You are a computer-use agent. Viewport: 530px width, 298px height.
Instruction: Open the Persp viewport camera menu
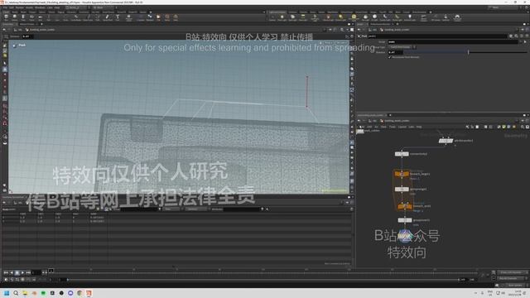point(328,43)
